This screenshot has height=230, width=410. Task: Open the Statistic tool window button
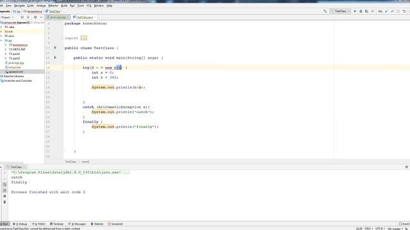(x=97, y=224)
